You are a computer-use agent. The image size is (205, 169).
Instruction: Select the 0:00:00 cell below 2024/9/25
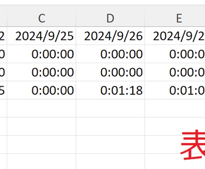(x=41, y=54)
